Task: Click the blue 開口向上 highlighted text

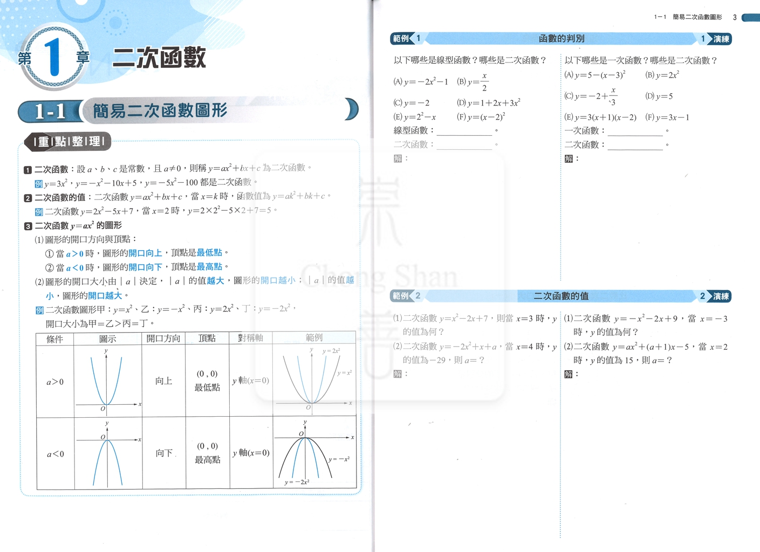Action: [x=145, y=253]
